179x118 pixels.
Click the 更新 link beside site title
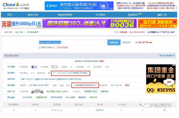102,61
